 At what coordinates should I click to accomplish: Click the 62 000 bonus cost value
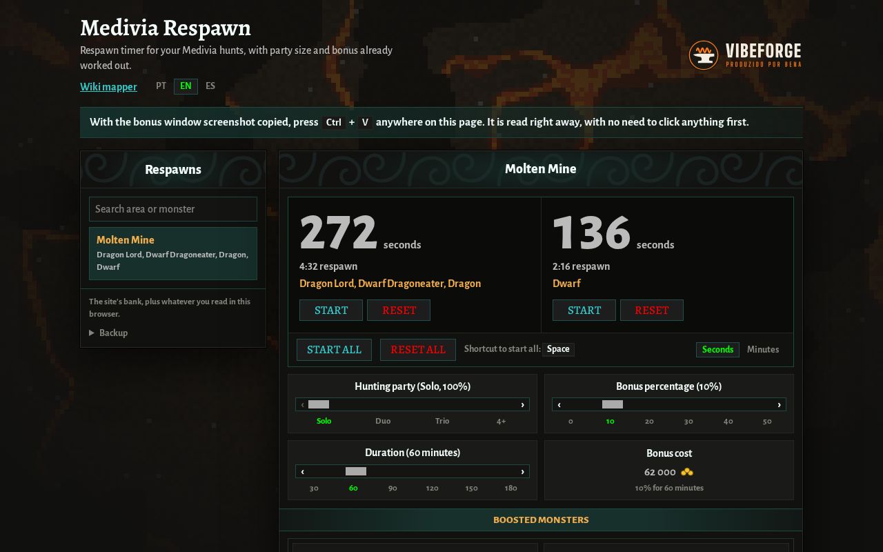660,472
